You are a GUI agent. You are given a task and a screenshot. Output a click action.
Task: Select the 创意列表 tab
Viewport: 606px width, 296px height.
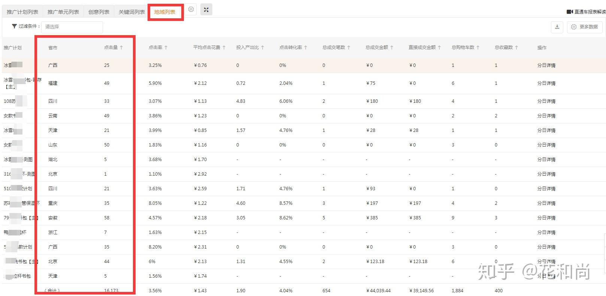pyautogui.click(x=99, y=12)
